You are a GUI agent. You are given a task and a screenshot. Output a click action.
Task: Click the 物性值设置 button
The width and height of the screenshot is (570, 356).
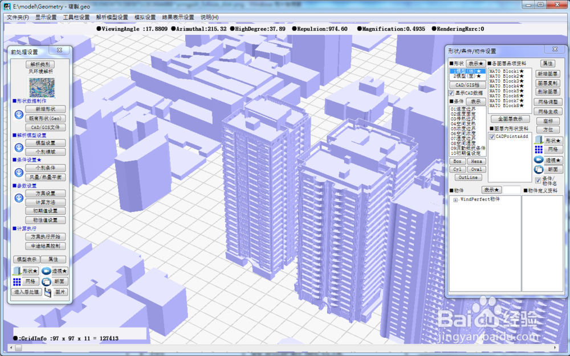pos(46,220)
